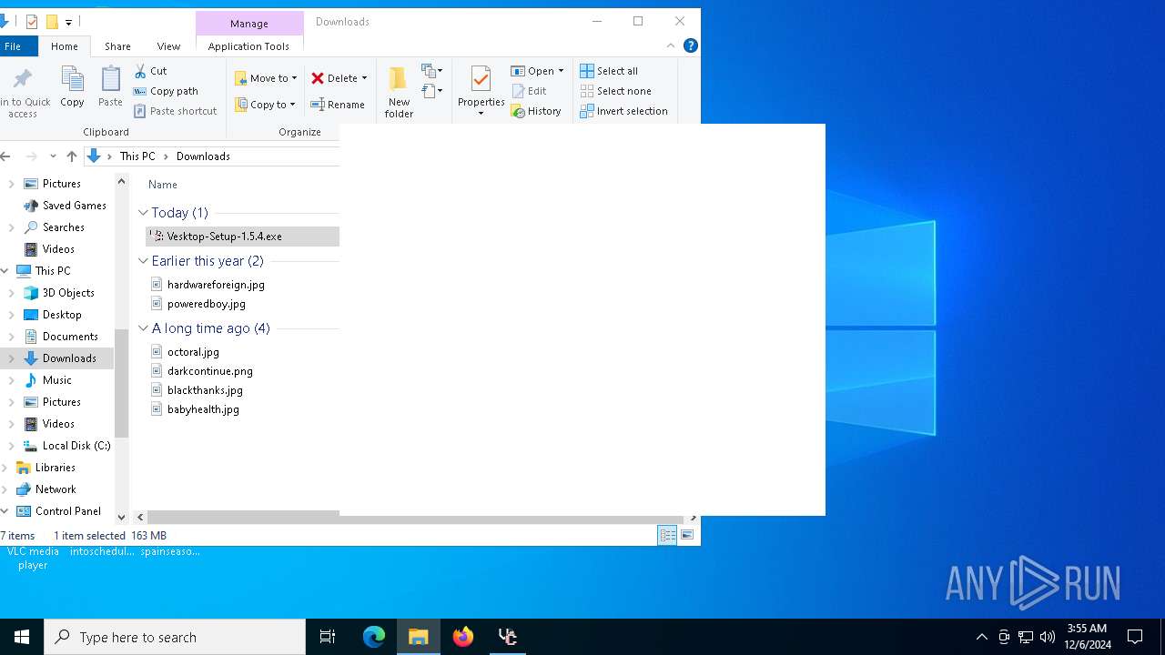Open the recent locations dropdown arrow
The width and height of the screenshot is (1165, 655).
coord(53,156)
